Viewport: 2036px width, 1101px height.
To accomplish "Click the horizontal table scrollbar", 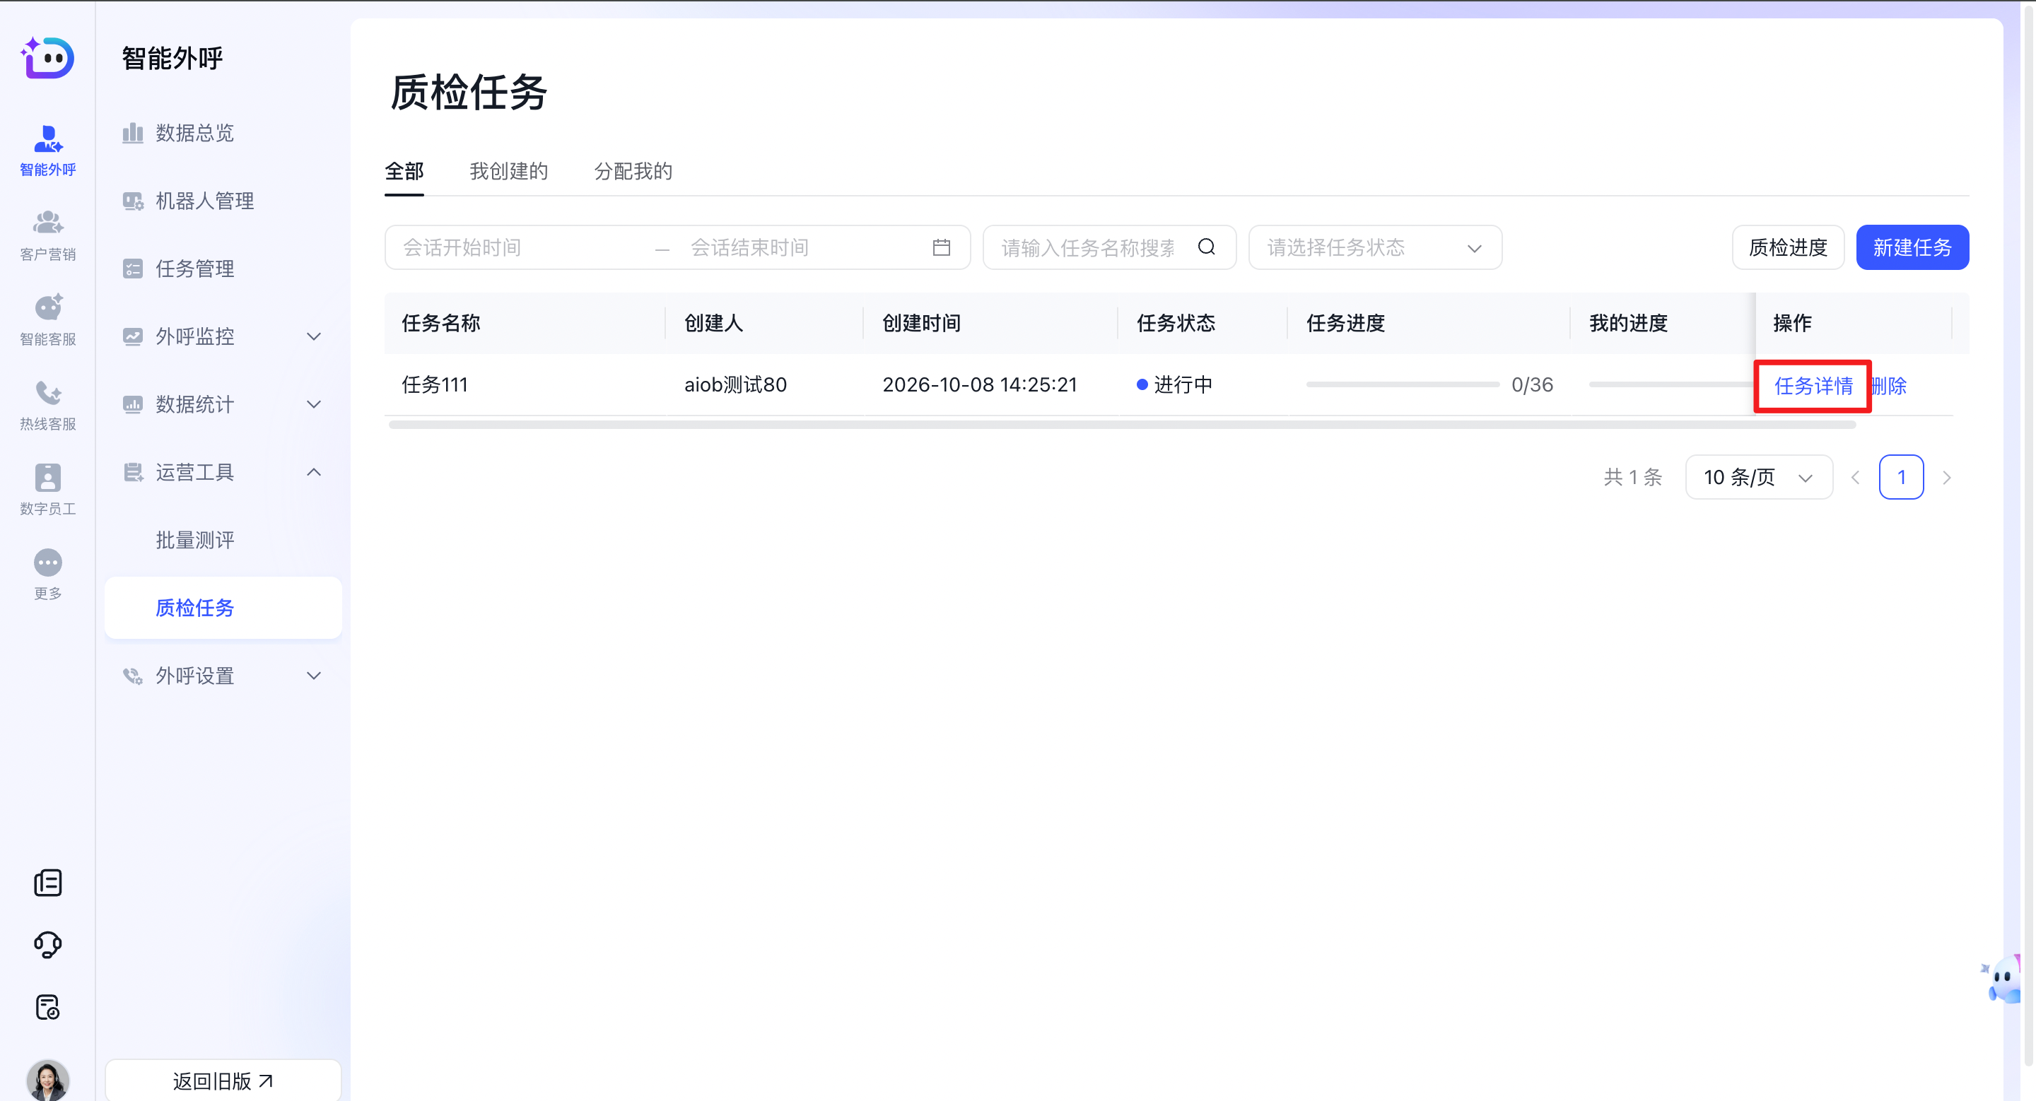I will (1123, 425).
